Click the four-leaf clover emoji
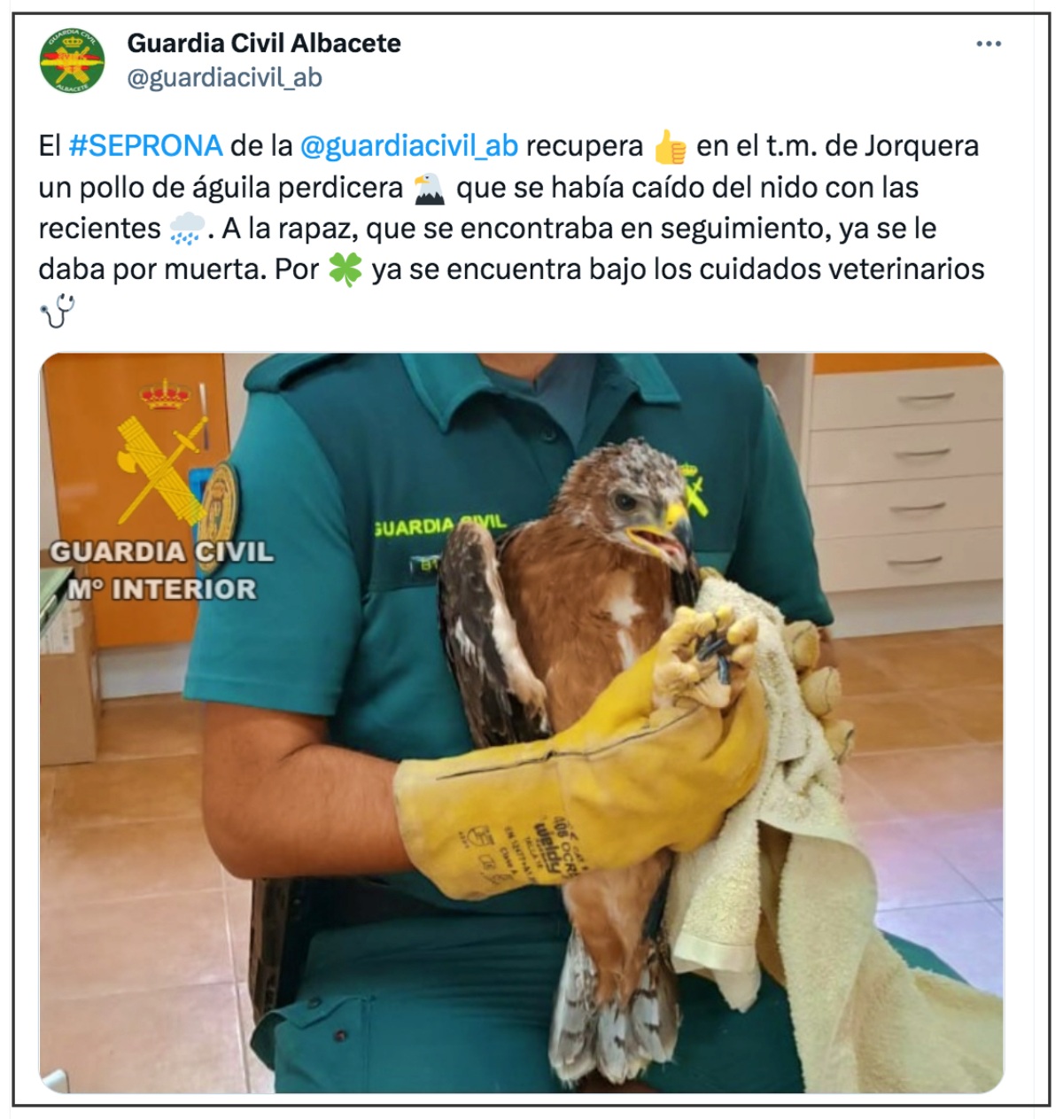 pos(345,269)
